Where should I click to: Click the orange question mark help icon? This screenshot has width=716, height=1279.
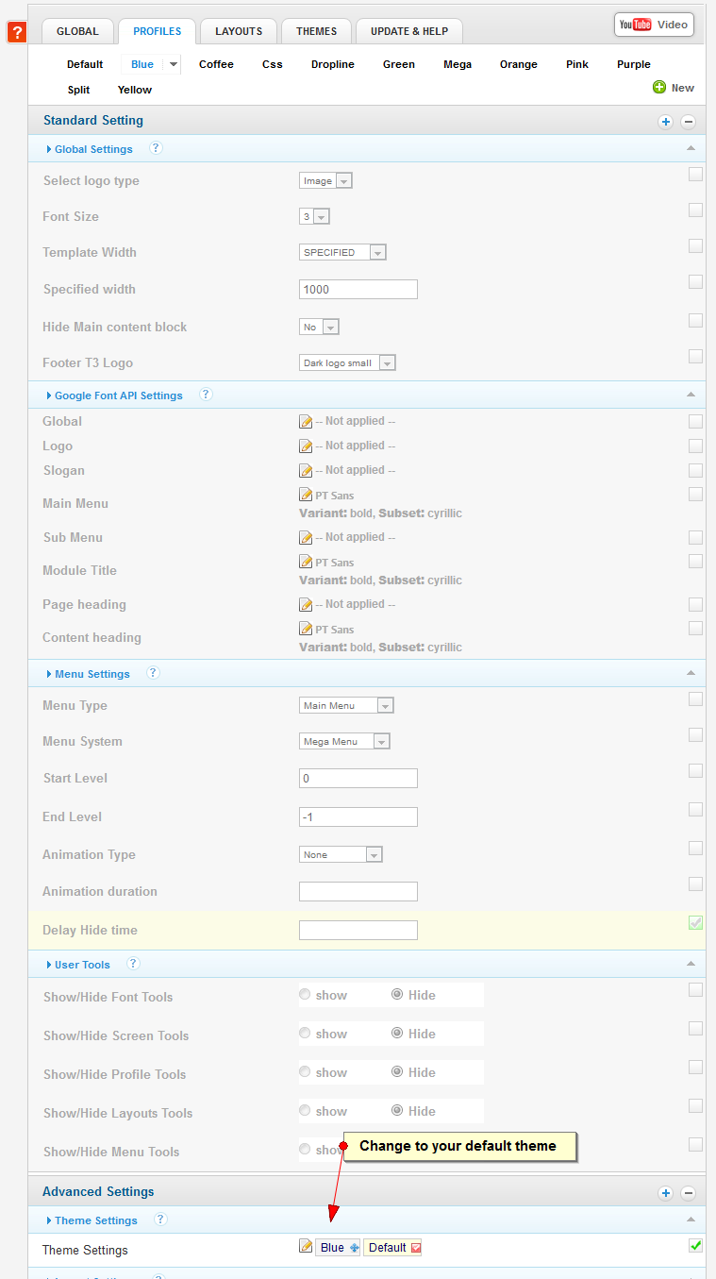coord(17,33)
